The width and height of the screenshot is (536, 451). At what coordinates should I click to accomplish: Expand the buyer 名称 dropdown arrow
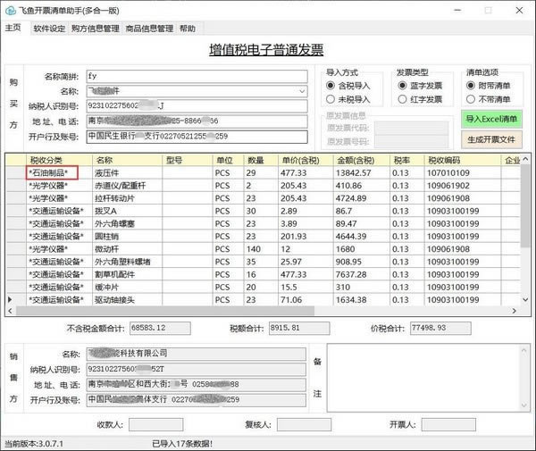point(302,91)
